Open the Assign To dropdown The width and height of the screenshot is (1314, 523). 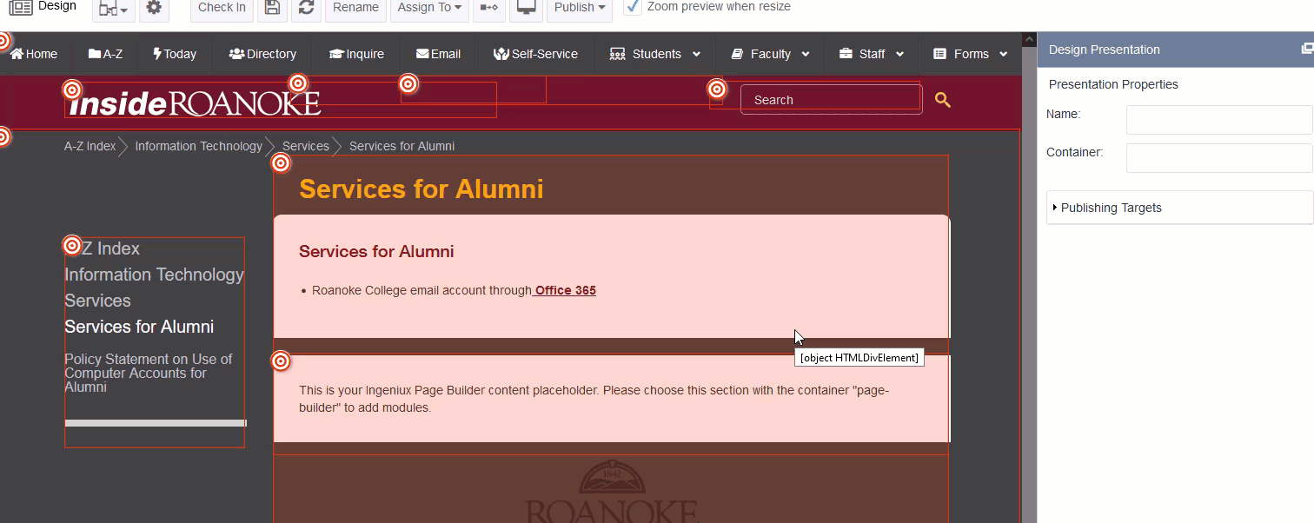pos(429,8)
